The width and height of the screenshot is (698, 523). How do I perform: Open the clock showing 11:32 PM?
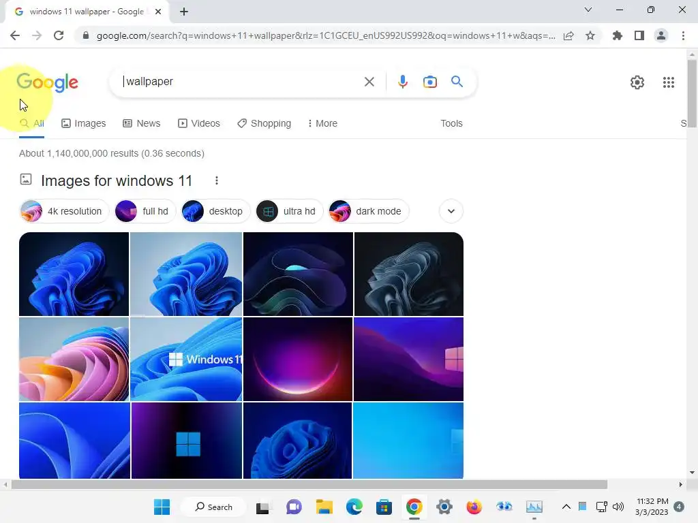pyautogui.click(x=652, y=507)
